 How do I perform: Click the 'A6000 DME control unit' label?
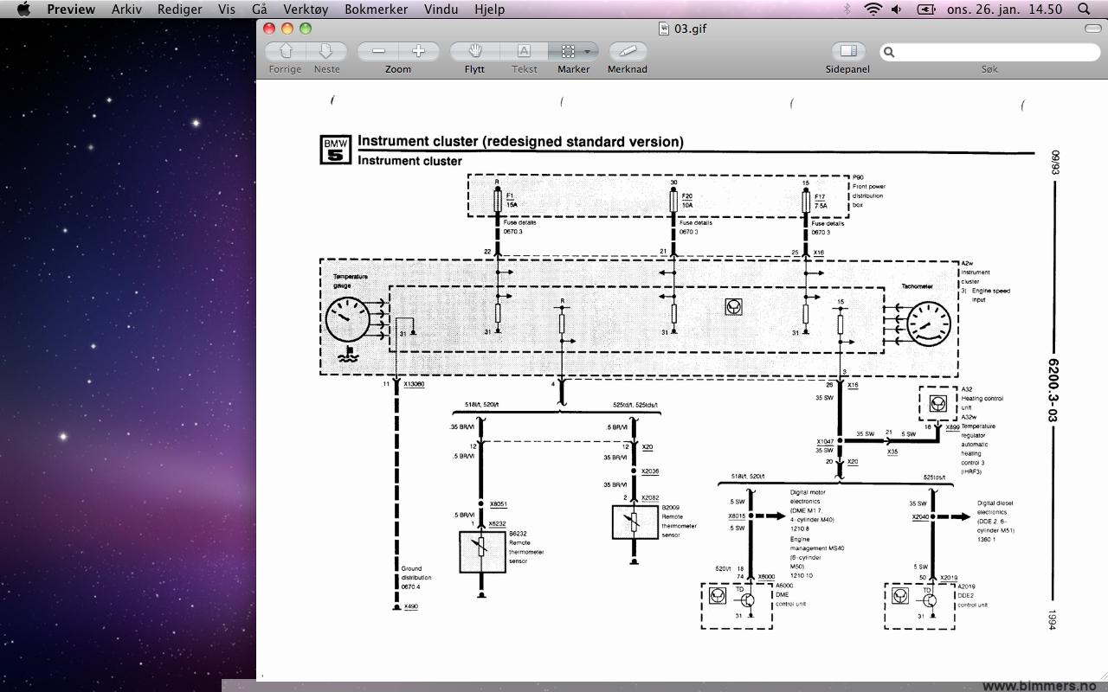[790, 595]
